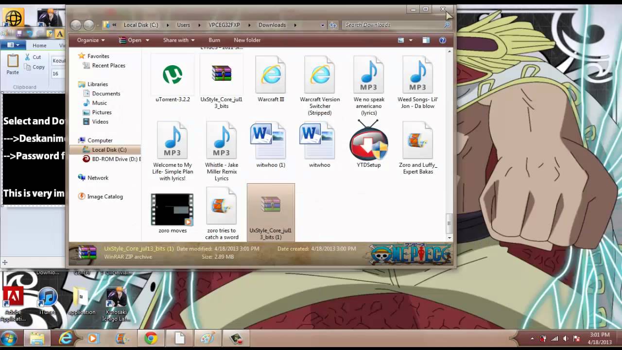
Task: Open Windows Media Player from the taskbar
Action: 92,339
